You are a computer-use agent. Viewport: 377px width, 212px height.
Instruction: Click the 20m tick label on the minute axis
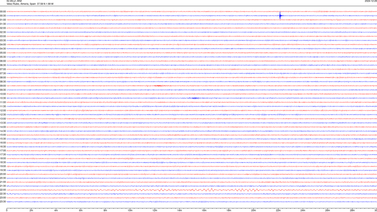pos(253,210)
